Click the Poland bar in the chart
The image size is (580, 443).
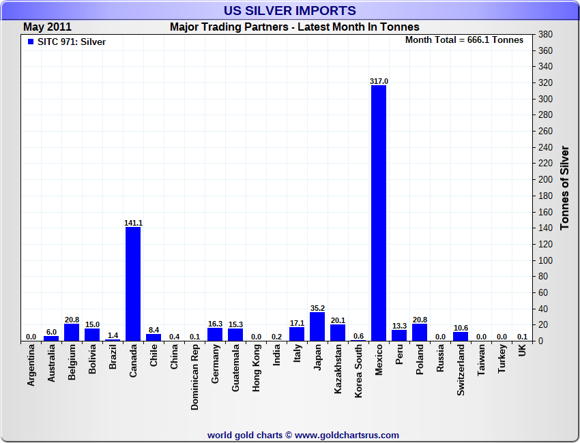[420, 332]
